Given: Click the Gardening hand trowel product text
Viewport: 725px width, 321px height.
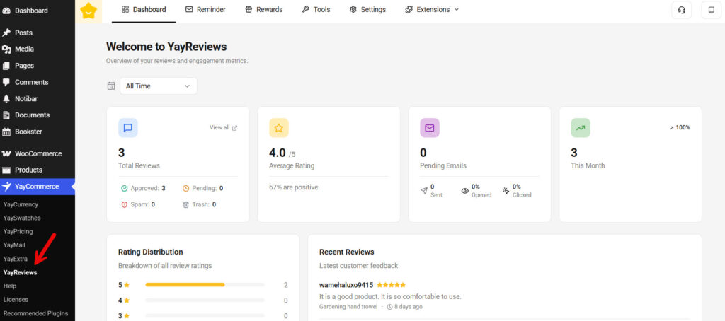Looking at the screenshot, I should tap(348, 307).
